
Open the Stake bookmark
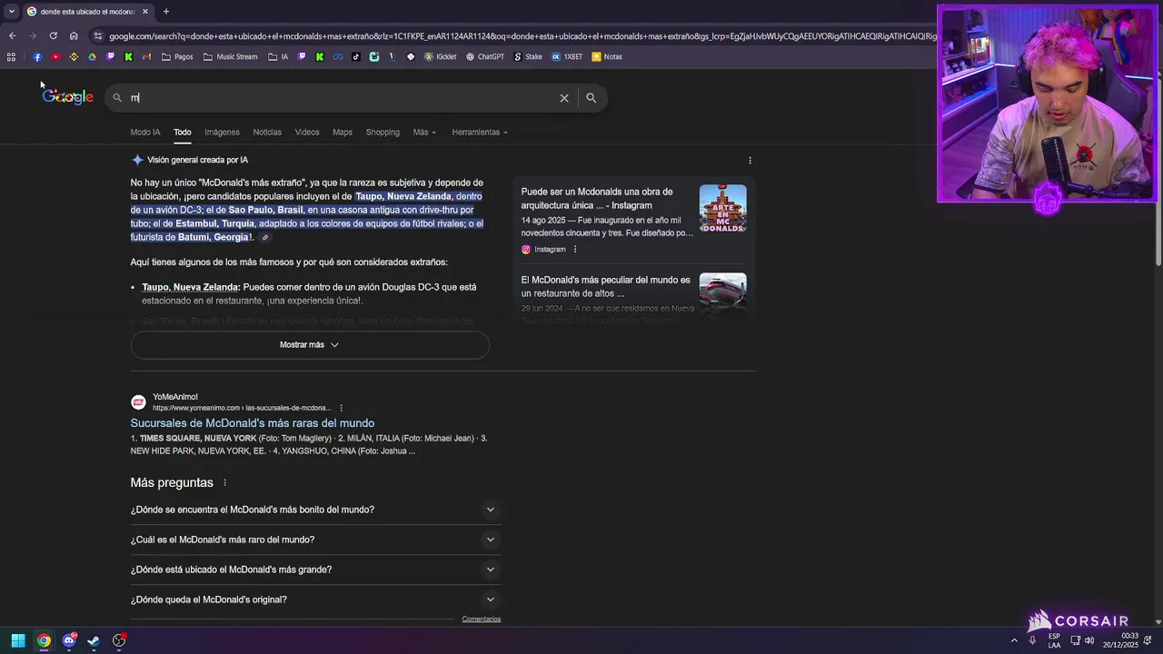click(528, 56)
